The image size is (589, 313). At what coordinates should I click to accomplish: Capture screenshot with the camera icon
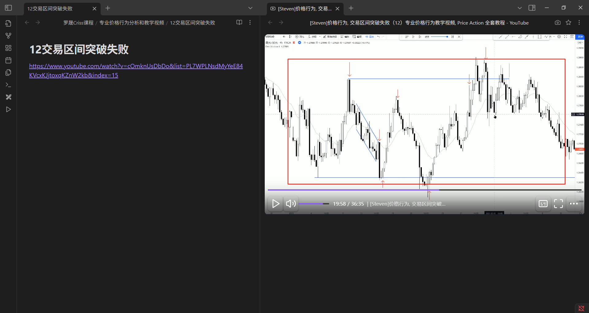pyautogui.click(x=558, y=22)
